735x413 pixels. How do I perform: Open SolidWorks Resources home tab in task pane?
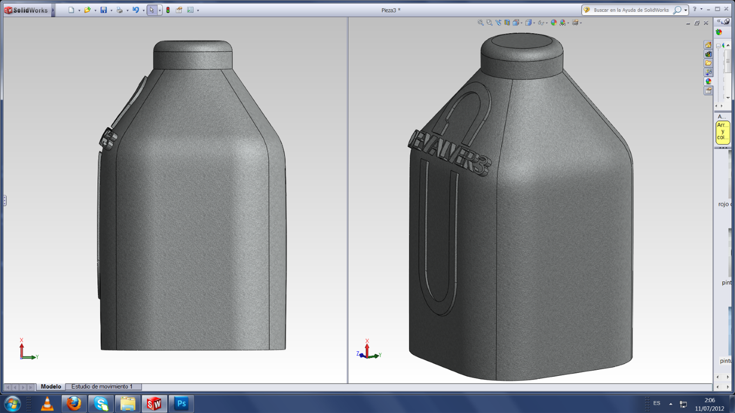[x=708, y=45]
